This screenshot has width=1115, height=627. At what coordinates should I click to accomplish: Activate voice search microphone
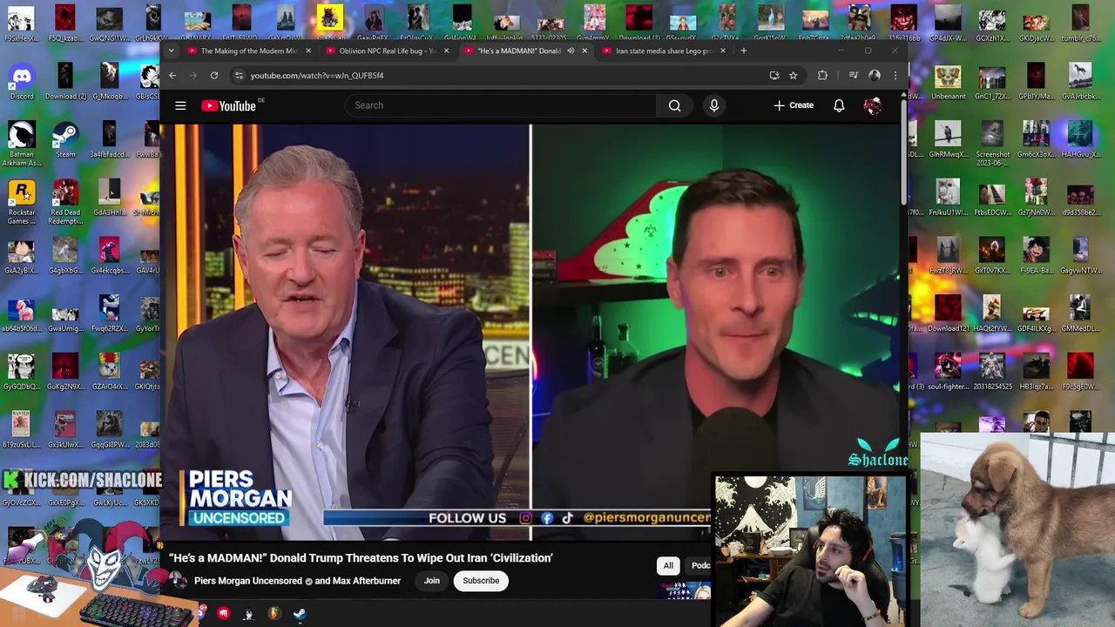pyautogui.click(x=713, y=105)
